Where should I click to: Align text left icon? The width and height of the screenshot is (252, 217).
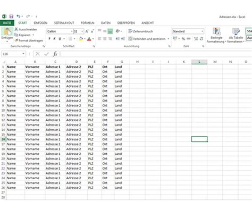(x=99, y=39)
